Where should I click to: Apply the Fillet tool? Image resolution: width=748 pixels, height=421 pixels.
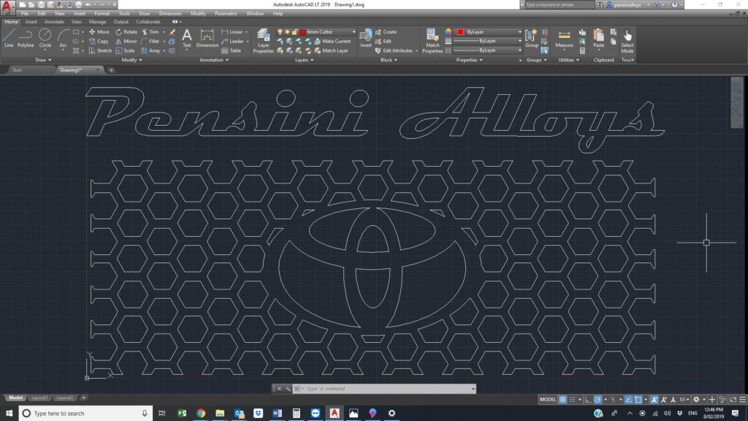[x=150, y=41]
